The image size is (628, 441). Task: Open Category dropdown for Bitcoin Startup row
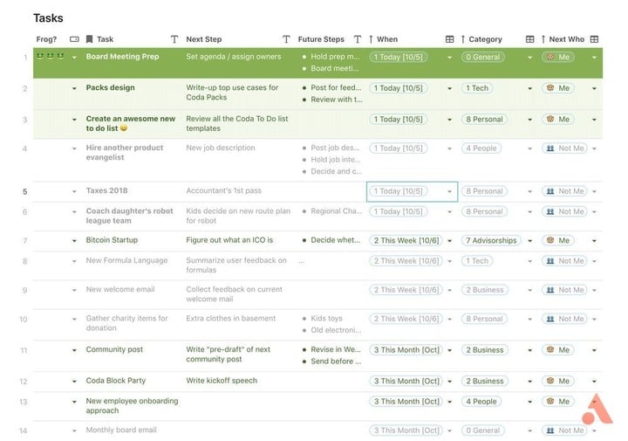pos(529,240)
